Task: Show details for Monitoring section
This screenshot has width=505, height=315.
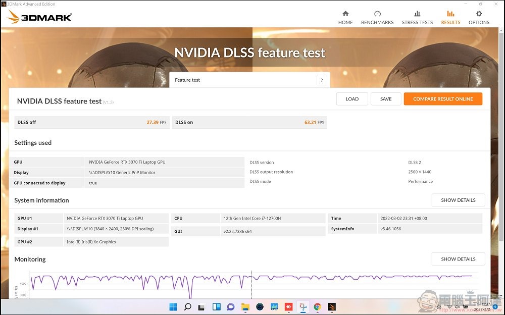Action: [x=458, y=259]
